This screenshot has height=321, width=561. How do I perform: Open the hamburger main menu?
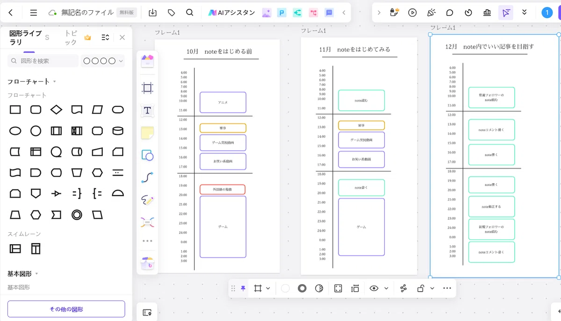pos(34,13)
